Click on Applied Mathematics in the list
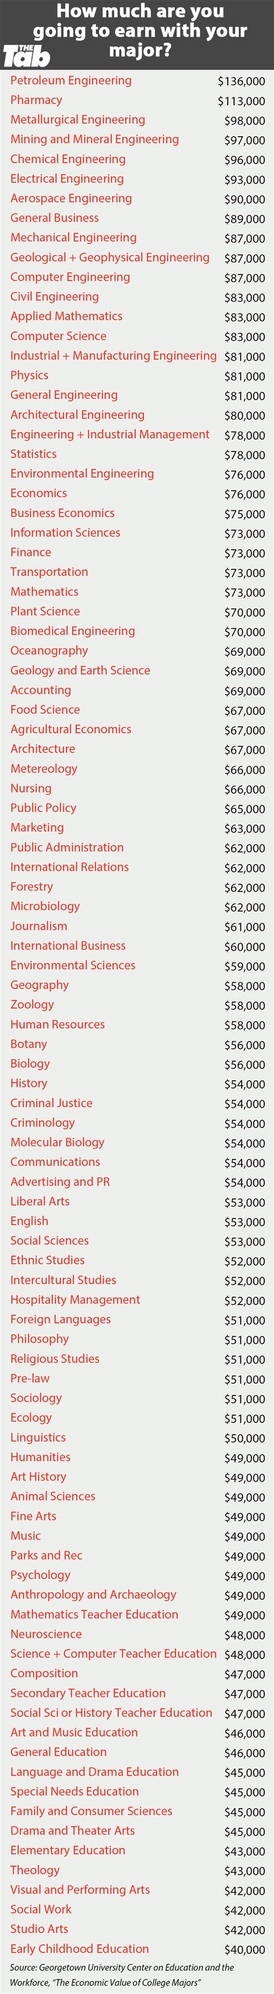274x1994 pixels. click(x=66, y=316)
